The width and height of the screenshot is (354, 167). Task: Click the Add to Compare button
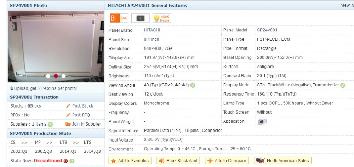pyautogui.click(x=227, y=161)
